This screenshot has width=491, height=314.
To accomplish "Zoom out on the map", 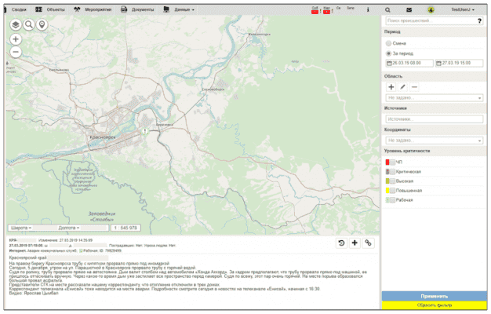I will (16, 52).
